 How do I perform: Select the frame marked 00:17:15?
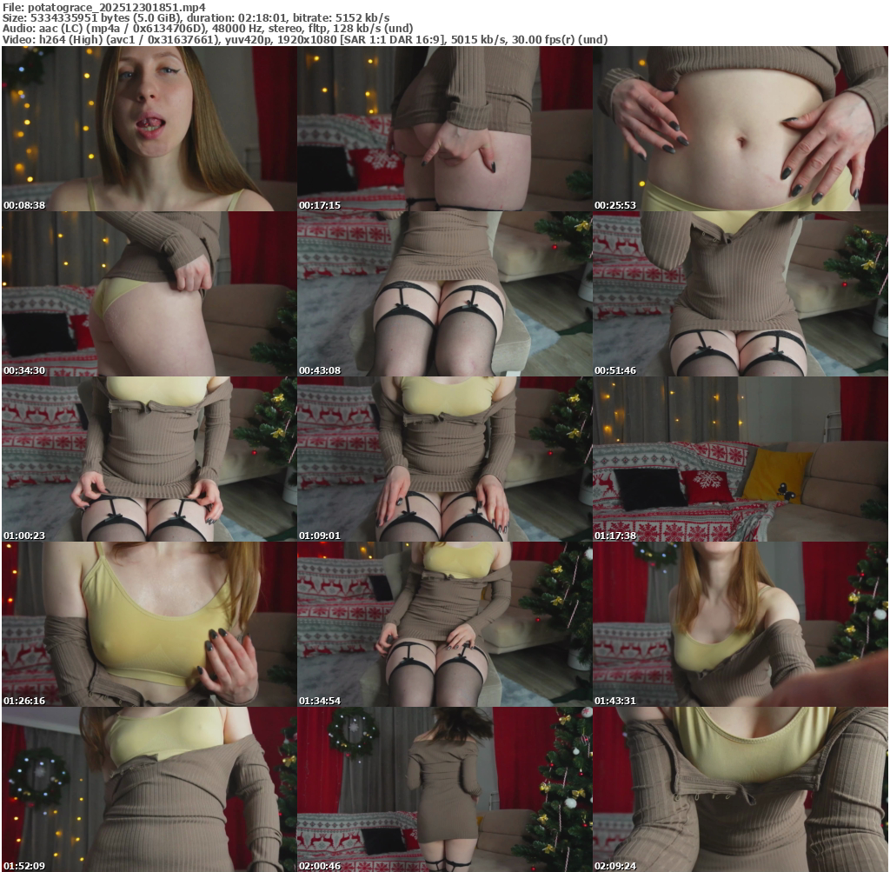[x=444, y=129]
